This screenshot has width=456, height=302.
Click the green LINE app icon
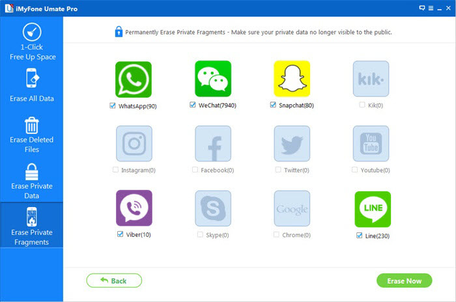pyautogui.click(x=373, y=210)
